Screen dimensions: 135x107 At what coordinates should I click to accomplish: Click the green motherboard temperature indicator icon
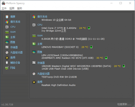click(x=91, y=47)
